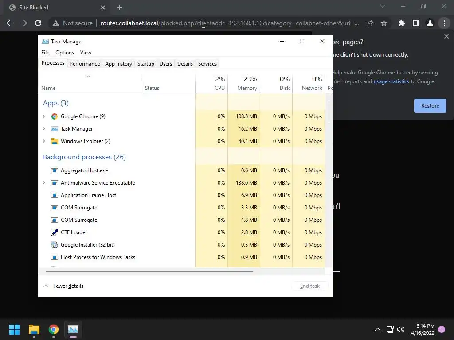Sort processes by Network column
Screen dimensions: 454x340
pos(309,83)
